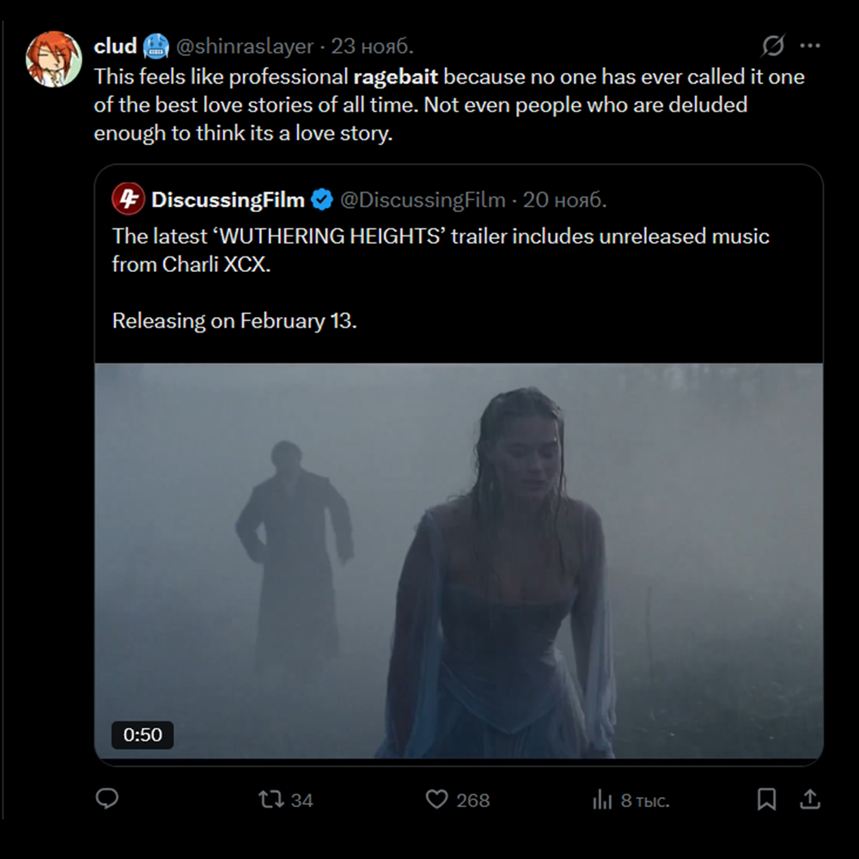Repost this tweet via retweet icon
This screenshot has width=859, height=859.
(x=271, y=799)
